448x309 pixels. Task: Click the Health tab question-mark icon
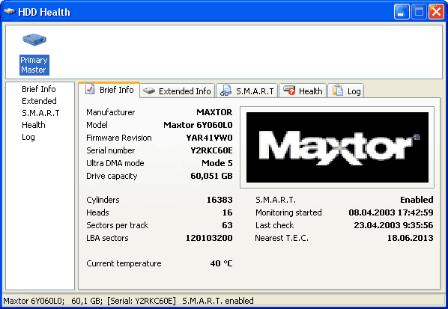coord(289,91)
